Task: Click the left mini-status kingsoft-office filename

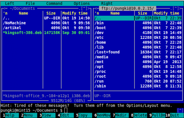Action: (x=46, y=96)
